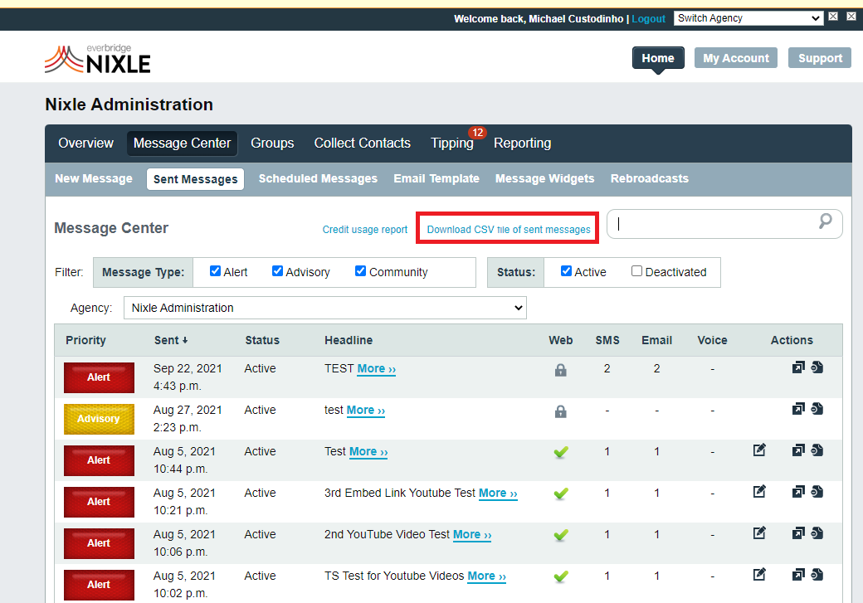Viewport: 863px width, 603px height.
Task: Click arrow-window icon for 3rd Embed Link Youtube Test
Action: [x=798, y=491]
